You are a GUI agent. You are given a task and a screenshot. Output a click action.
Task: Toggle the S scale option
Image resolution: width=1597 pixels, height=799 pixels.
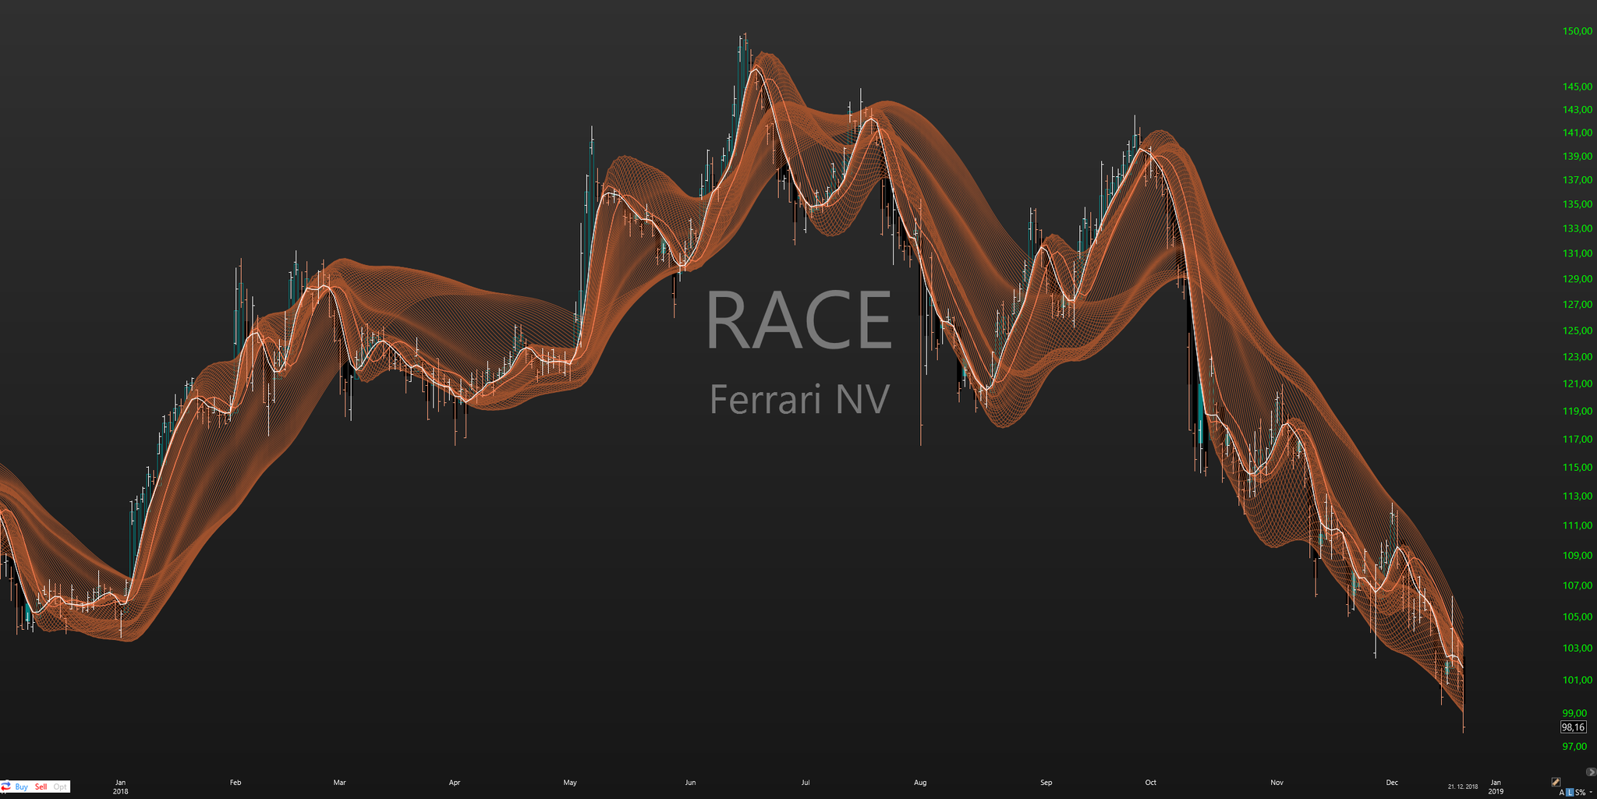(x=1577, y=793)
